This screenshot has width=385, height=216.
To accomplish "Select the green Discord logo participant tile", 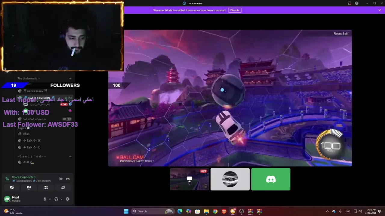I will click(271, 179).
